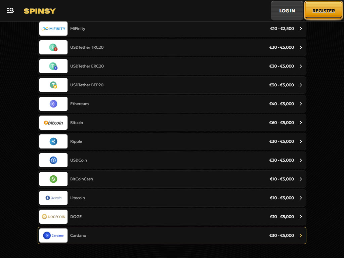Click the Ripple label

pyautogui.click(x=76, y=141)
